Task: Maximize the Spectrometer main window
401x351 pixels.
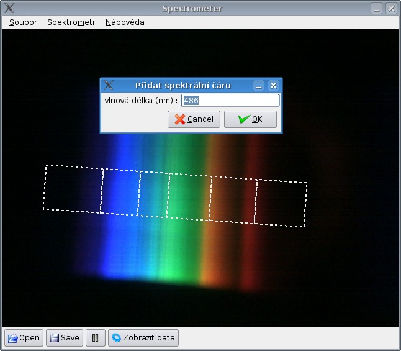Action: click(377, 9)
